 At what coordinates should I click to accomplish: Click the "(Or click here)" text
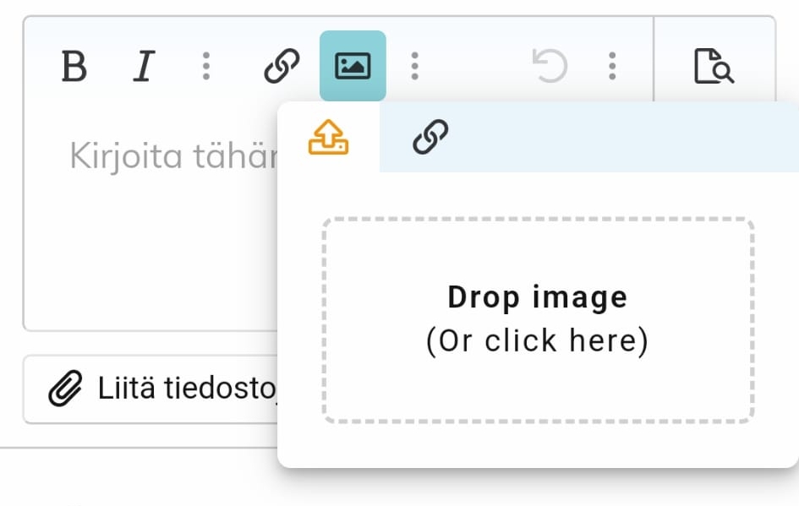point(537,341)
